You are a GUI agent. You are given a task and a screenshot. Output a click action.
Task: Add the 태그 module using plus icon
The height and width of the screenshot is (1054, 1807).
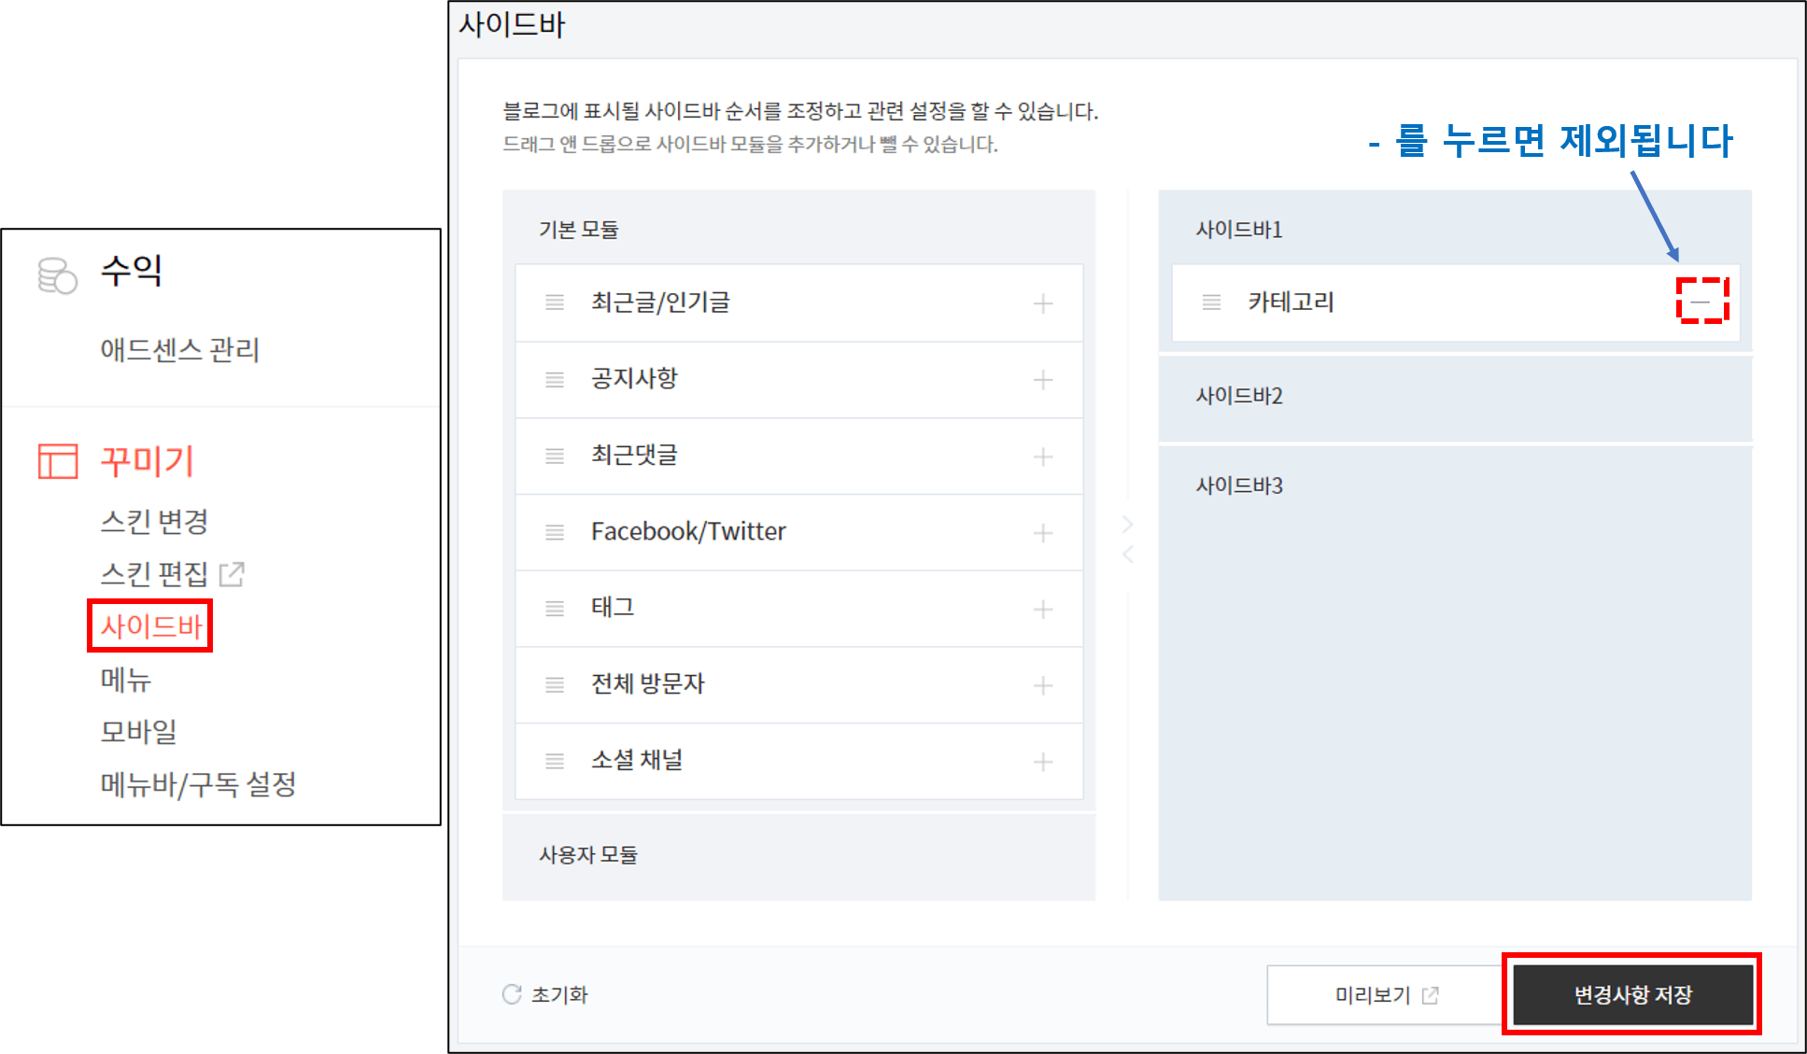click(1043, 609)
